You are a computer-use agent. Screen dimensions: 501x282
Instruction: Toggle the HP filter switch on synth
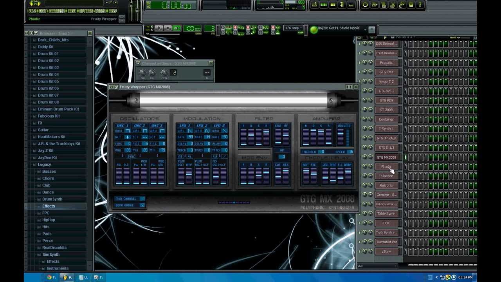pos(282,157)
